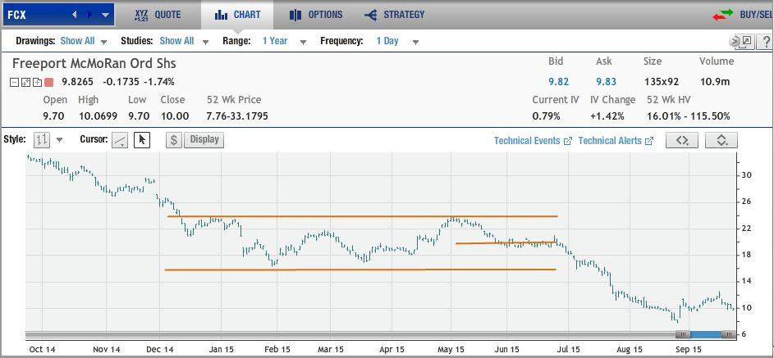Viewport: 774px width, 358px height.
Task: Click the horizontal zoom arrows button
Action: point(681,140)
